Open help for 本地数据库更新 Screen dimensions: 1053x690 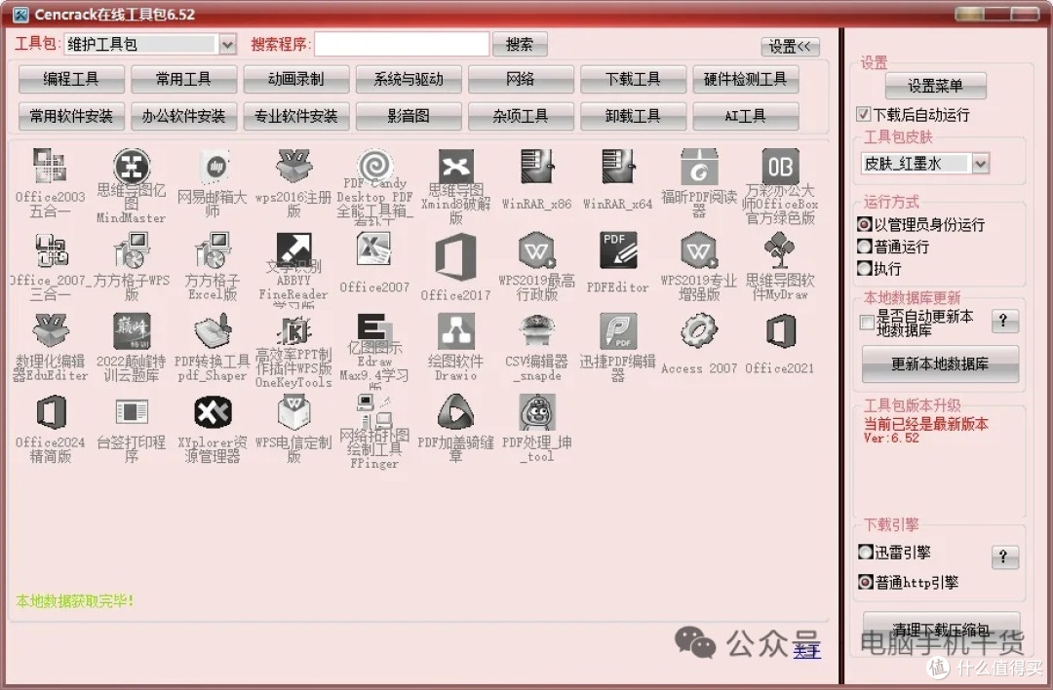tap(1004, 321)
